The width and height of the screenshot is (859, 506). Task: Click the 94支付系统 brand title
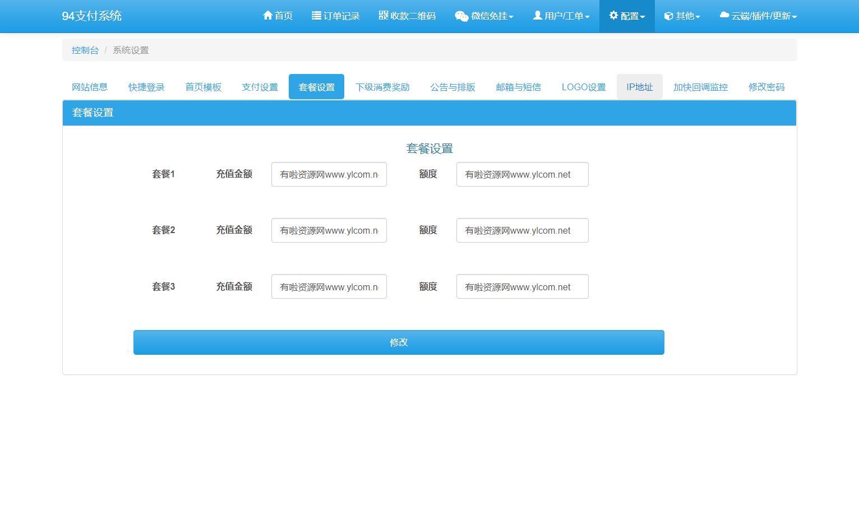[92, 16]
